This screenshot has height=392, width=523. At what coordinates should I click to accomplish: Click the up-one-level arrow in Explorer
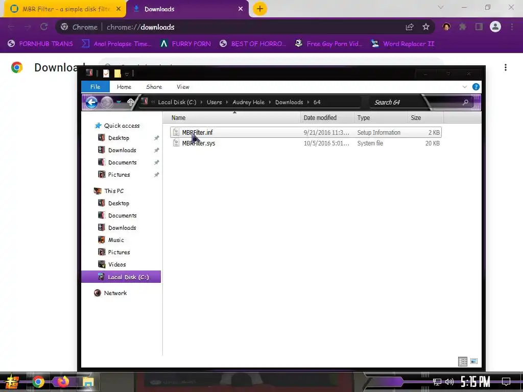[x=130, y=102]
